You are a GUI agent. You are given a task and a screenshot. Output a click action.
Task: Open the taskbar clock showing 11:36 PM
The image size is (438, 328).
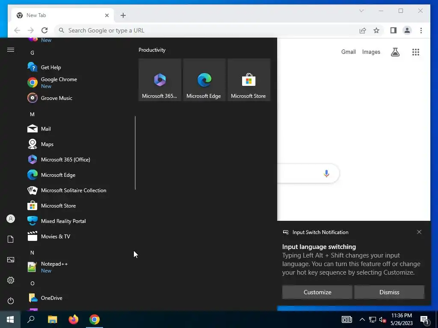coord(401,319)
